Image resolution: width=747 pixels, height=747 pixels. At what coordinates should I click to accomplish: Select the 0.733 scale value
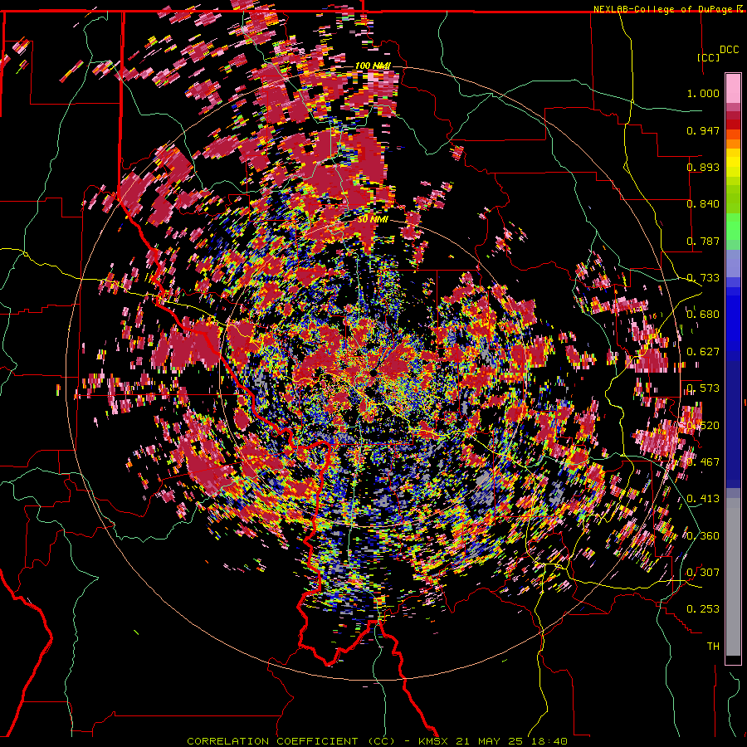(703, 278)
